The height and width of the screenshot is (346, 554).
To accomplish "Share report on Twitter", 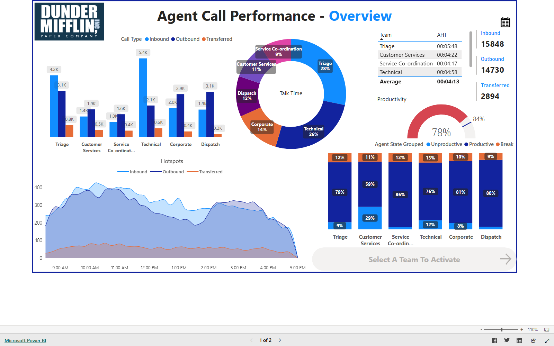I will point(507,340).
